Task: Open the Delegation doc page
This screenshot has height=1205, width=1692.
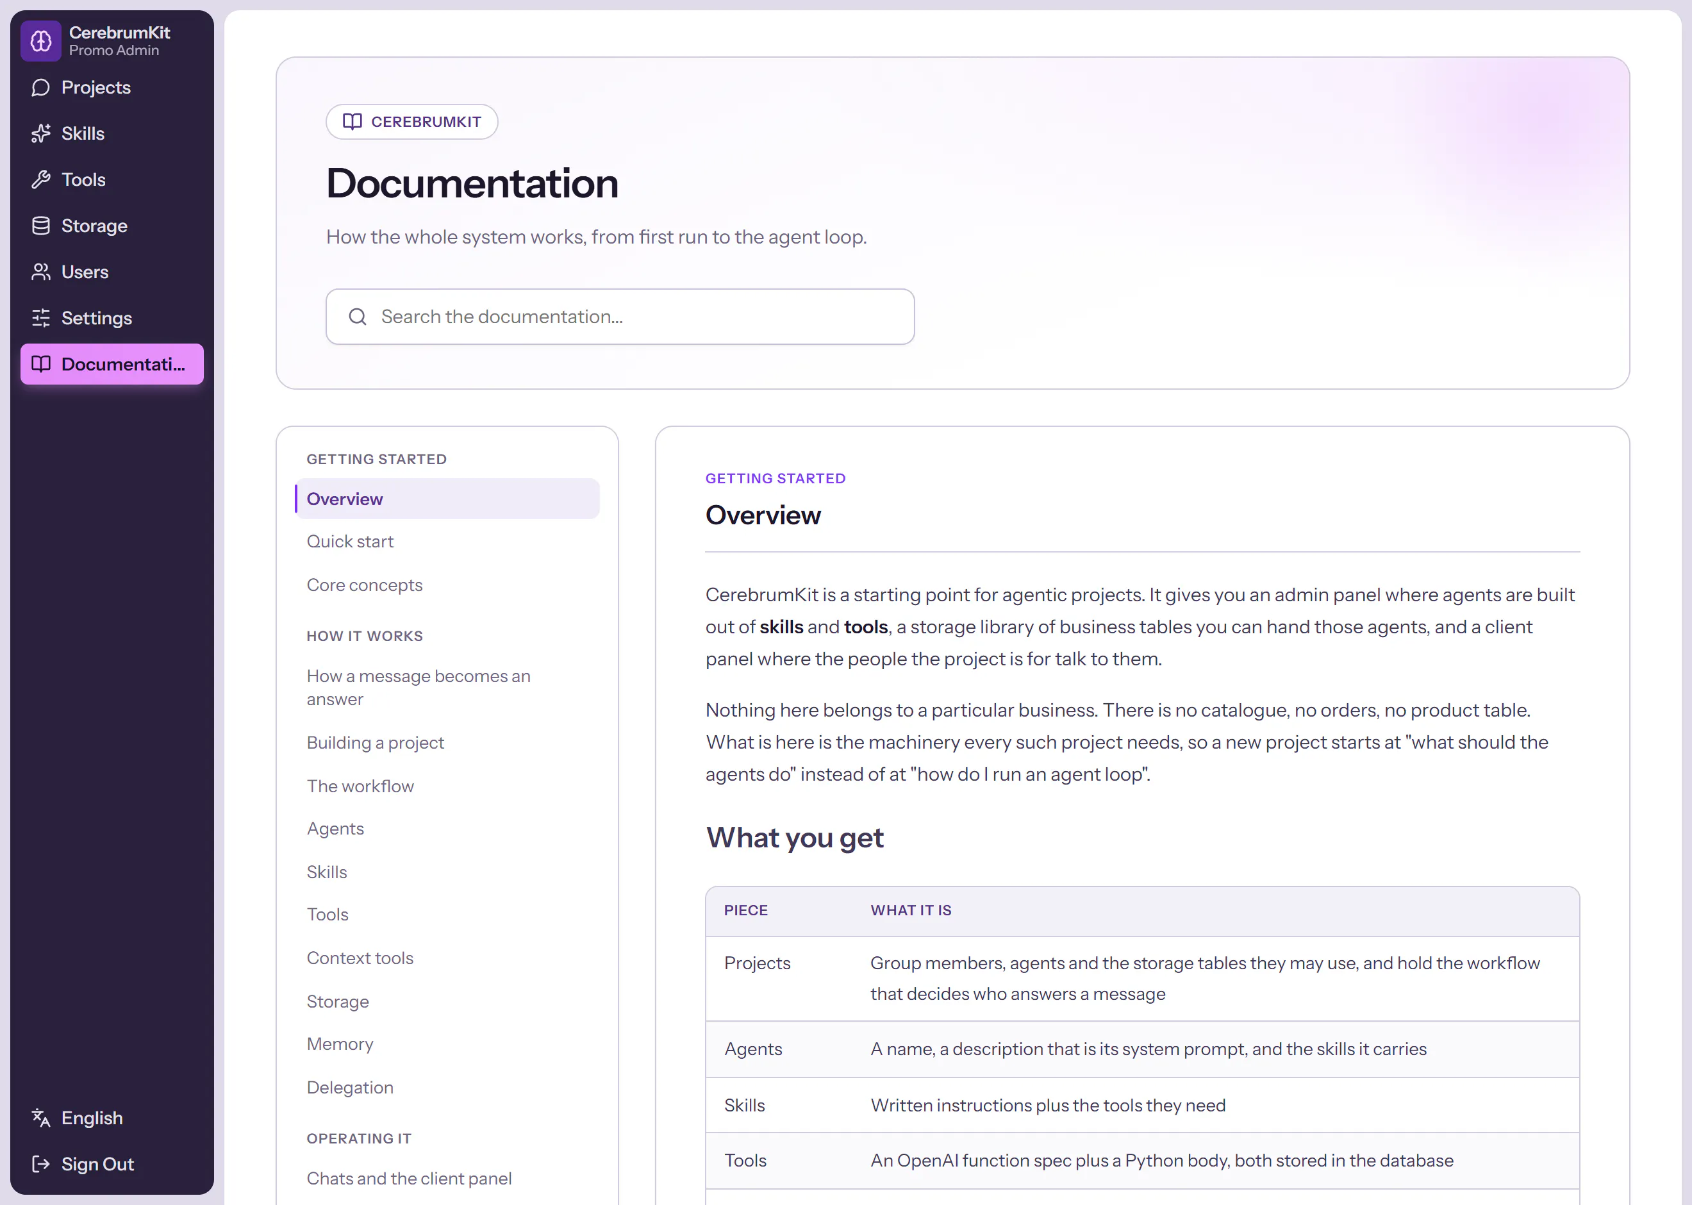Action: tap(447, 1088)
